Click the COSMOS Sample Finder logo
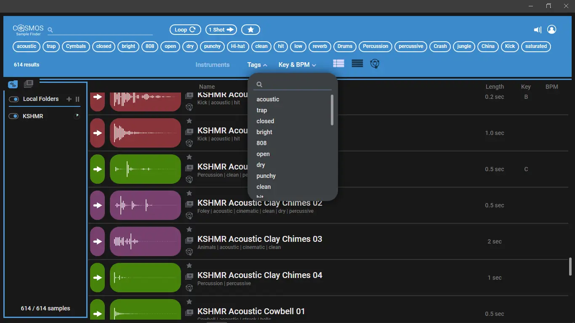 (28, 30)
